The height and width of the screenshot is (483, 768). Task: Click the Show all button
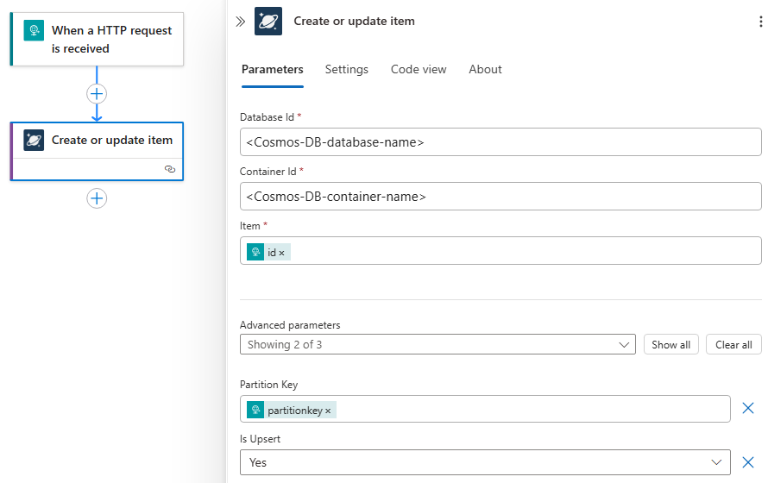coord(670,345)
